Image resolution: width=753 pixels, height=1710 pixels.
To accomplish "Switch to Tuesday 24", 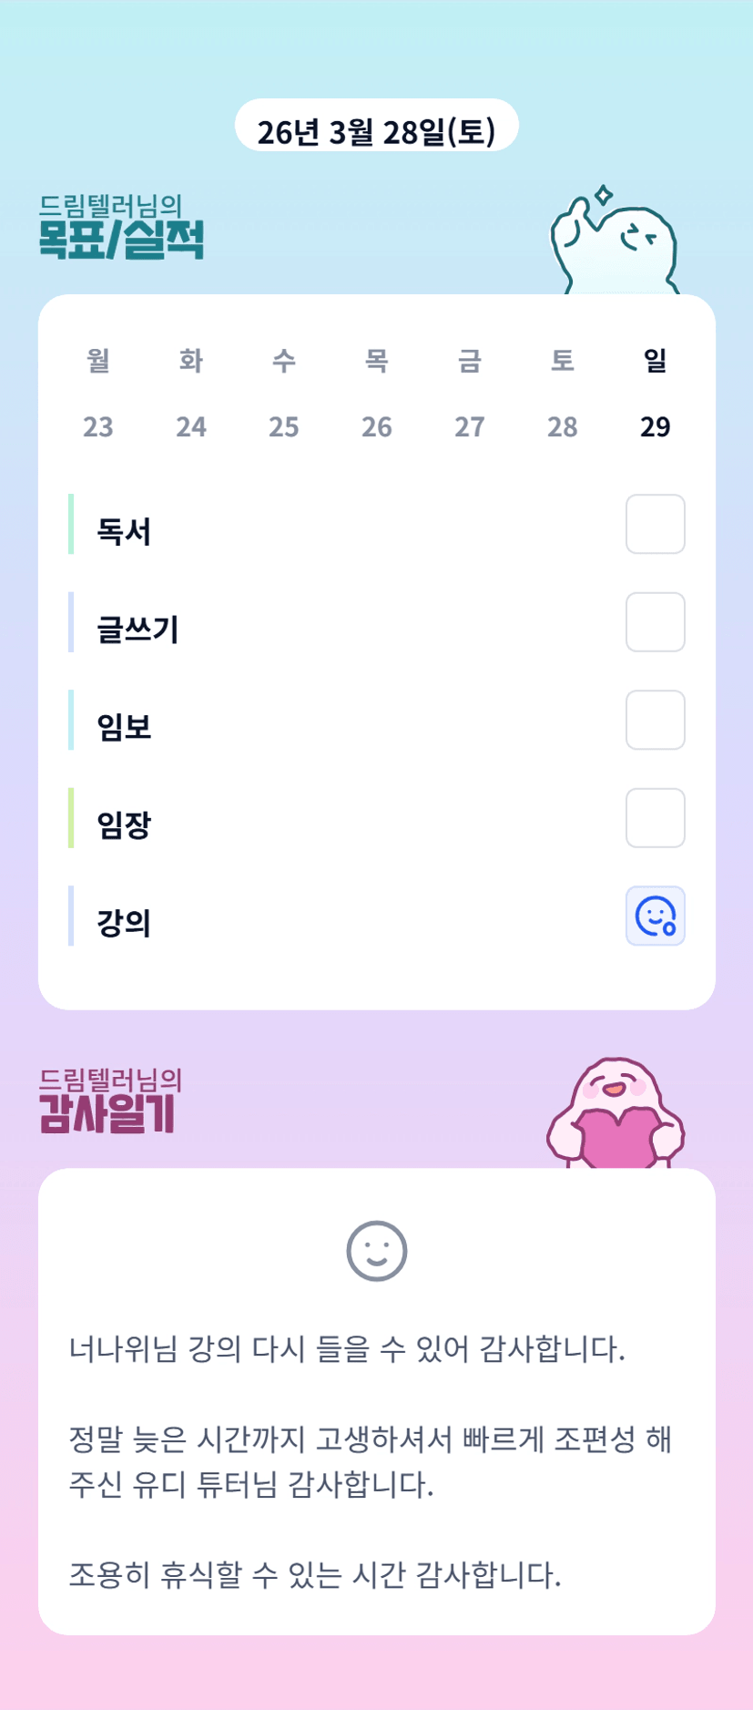I will coord(191,394).
